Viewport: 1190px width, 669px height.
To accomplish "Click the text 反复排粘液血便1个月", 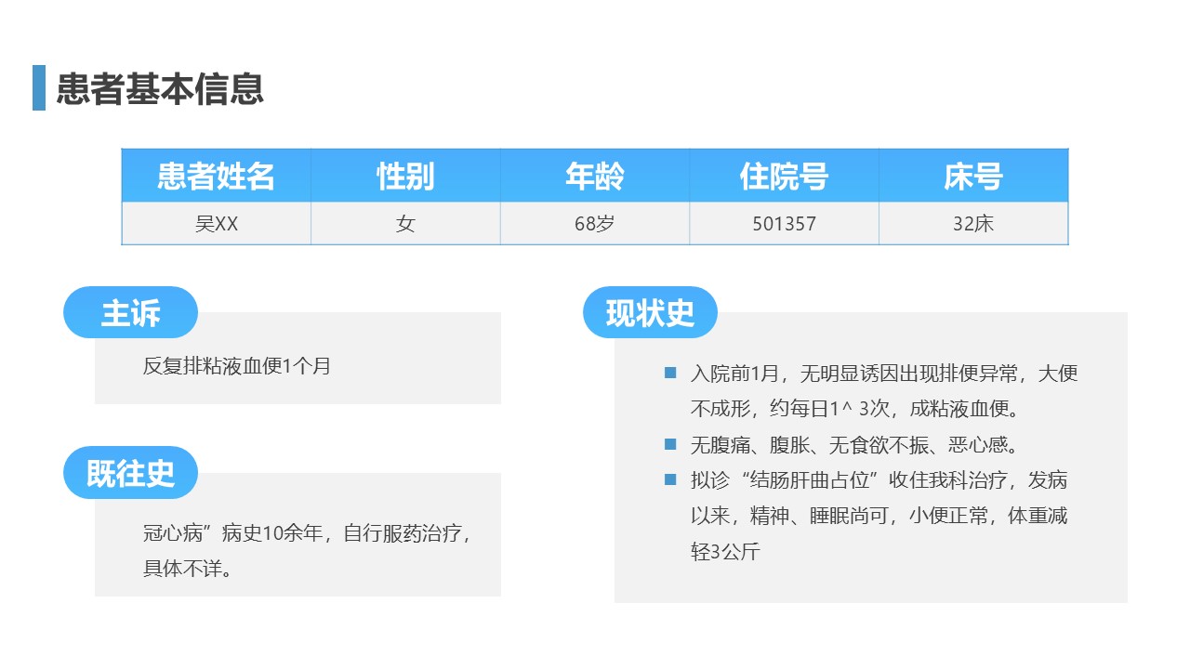I will tap(237, 366).
